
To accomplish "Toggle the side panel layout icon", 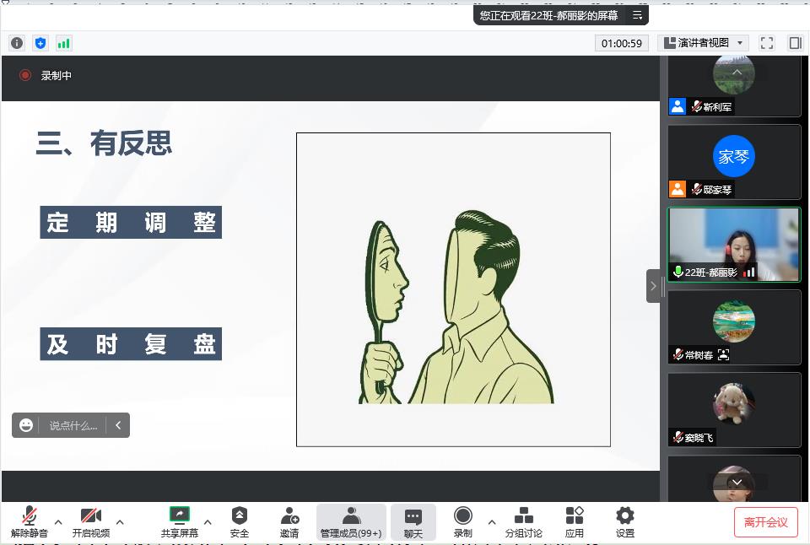I will 795,43.
